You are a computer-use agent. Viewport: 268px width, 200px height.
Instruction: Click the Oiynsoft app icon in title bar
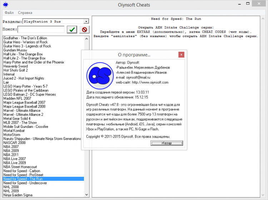[5, 5]
